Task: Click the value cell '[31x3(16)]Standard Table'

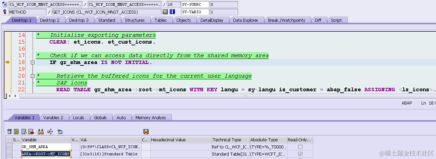Action: (x=111, y=154)
